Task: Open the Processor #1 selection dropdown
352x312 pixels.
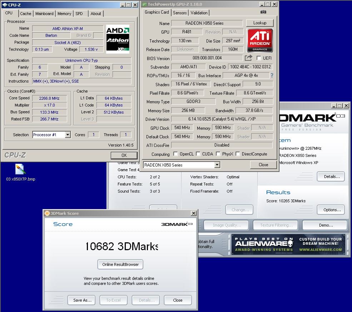Action: tap(68, 135)
